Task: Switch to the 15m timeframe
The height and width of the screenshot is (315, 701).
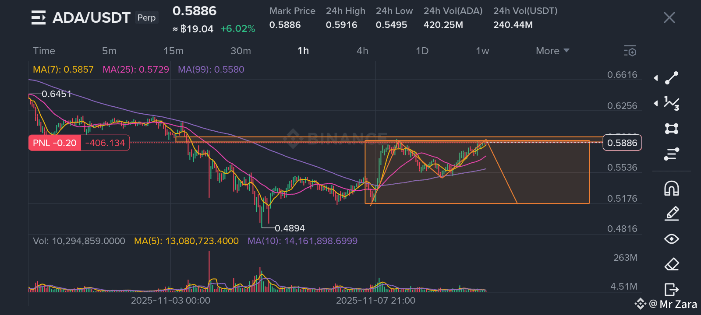Action: (x=173, y=51)
